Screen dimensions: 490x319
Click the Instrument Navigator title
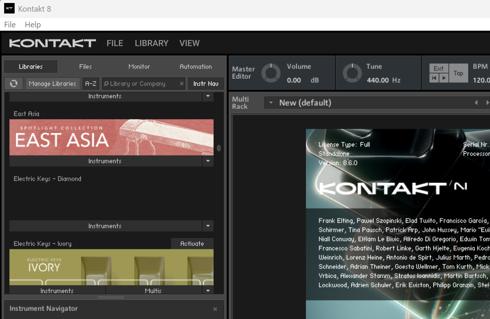(43, 309)
